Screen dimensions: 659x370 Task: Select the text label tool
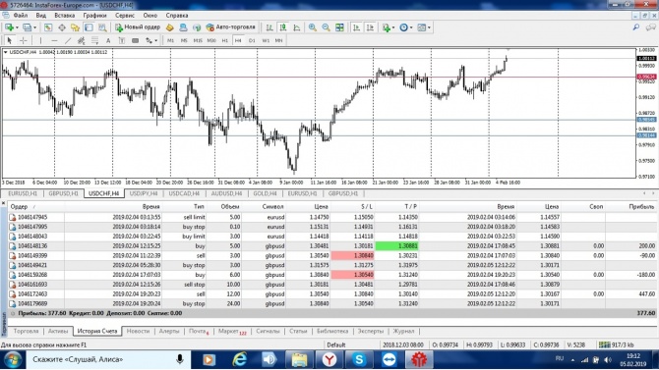pyautogui.click(x=108, y=40)
